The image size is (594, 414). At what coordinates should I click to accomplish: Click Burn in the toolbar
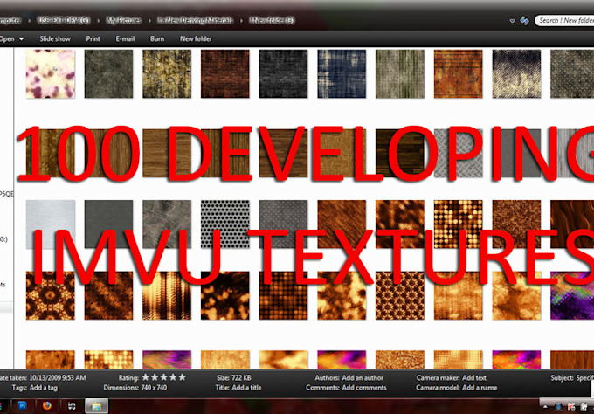click(x=157, y=38)
